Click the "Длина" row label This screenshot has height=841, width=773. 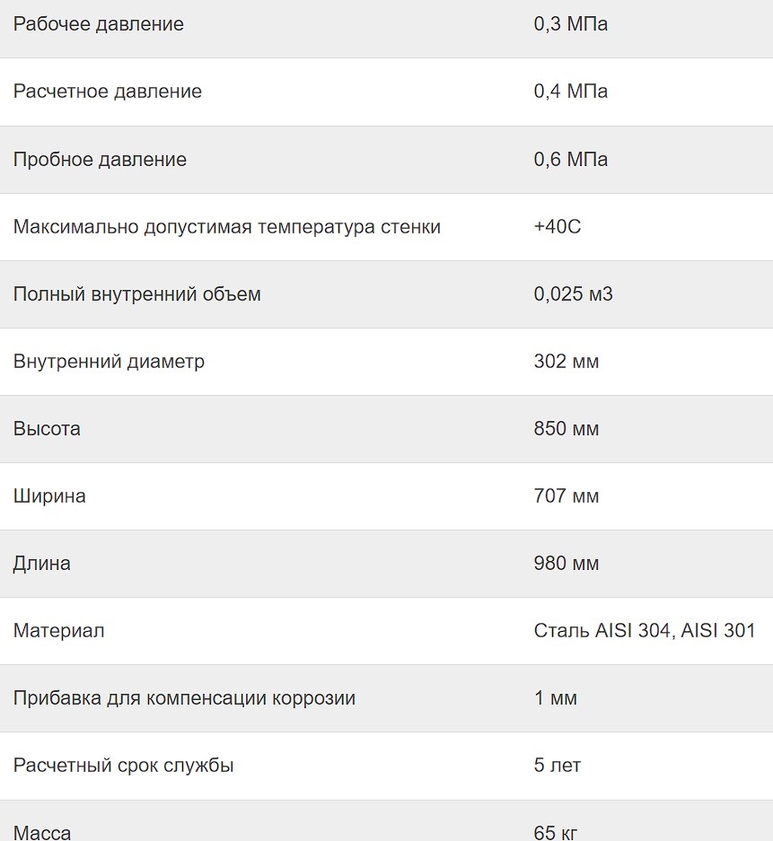coord(42,564)
